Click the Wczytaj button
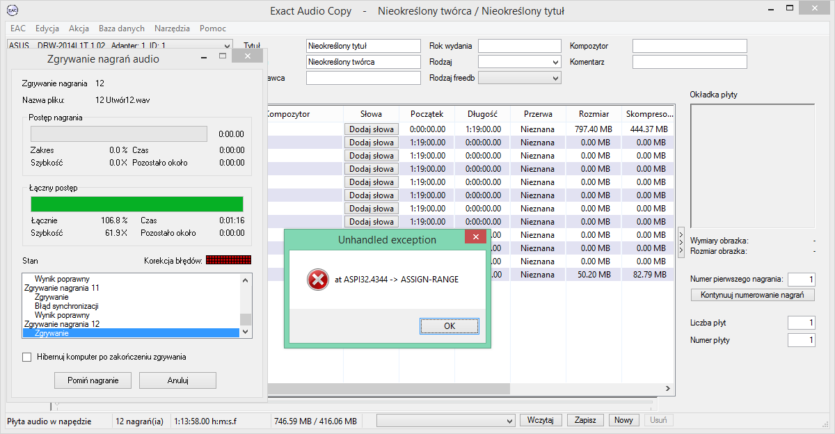Viewport: 835px width, 434px height. 541,421
